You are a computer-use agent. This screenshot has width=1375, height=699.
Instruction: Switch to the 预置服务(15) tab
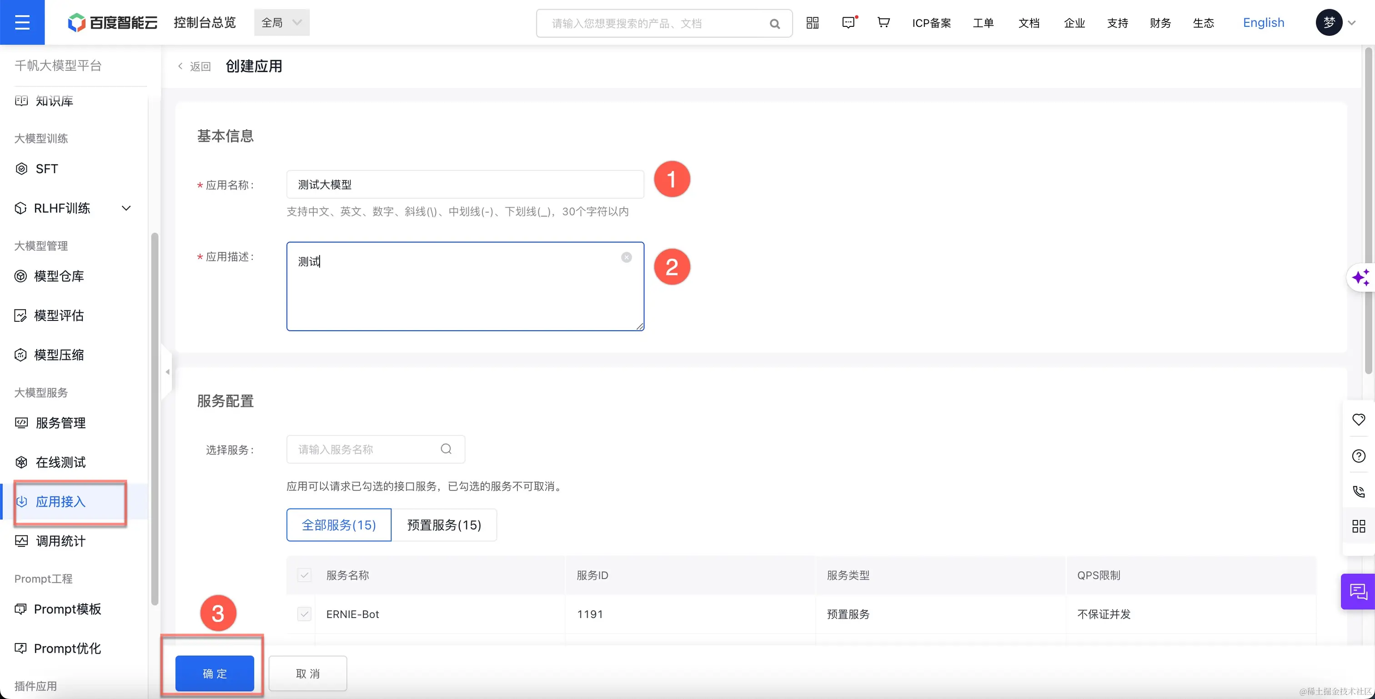(444, 525)
